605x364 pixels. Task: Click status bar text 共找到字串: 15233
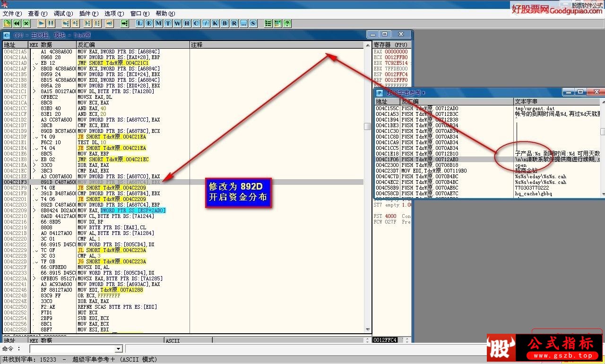click(x=29, y=360)
